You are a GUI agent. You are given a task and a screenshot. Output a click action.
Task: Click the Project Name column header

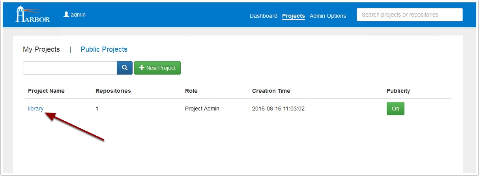[x=46, y=91]
